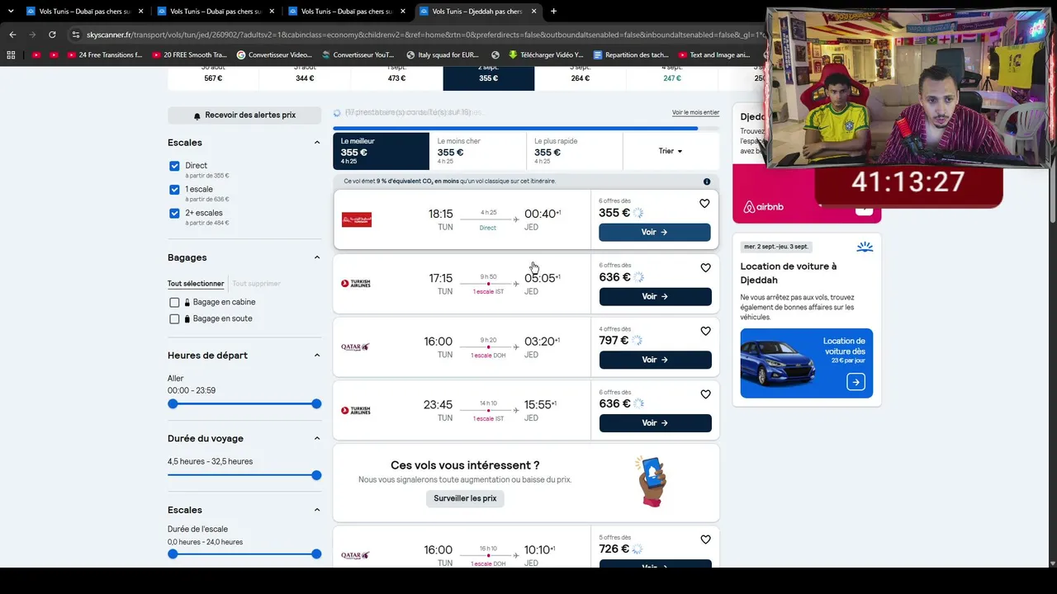This screenshot has height=594, width=1057.
Task: Check the Bagage en soute option
Action: click(x=174, y=319)
